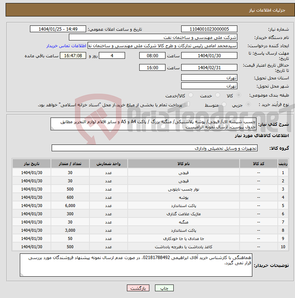295x298 pixels.
Task: Click the ردیف column header
Action: tap(283, 164)
